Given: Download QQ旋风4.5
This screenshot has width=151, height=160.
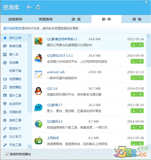Looking at the screenshot, I should tap(137, 127).
